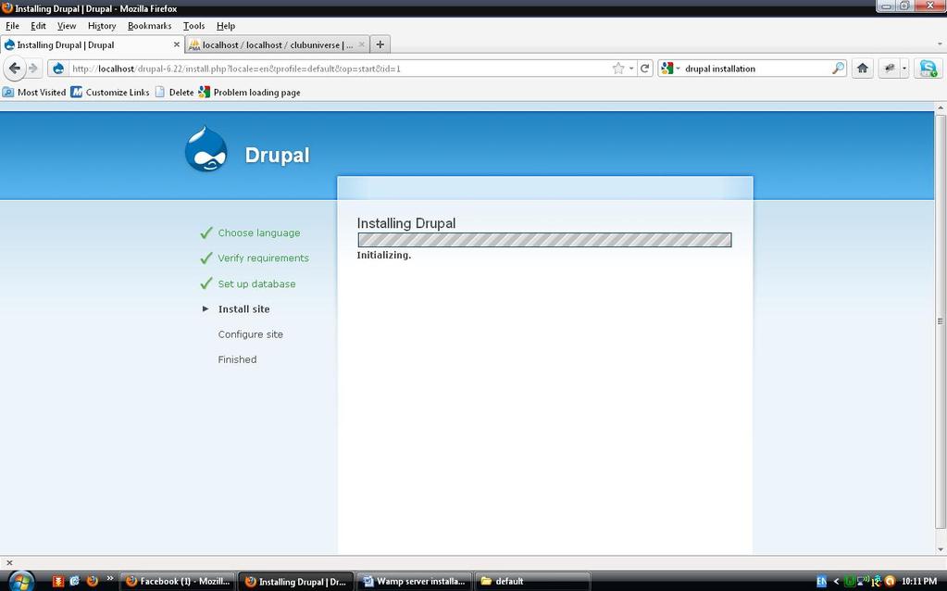Close the status bar with the X
Screen dimensions: 947x591
pyautogui.click(x=9, y=562)
